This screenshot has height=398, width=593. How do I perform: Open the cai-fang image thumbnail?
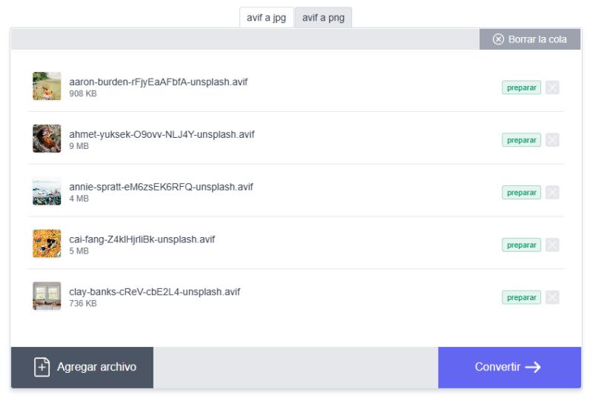click(47, 244)
